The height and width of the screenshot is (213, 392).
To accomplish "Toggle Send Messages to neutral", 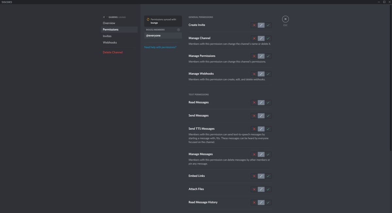I will tap(261, 116).
